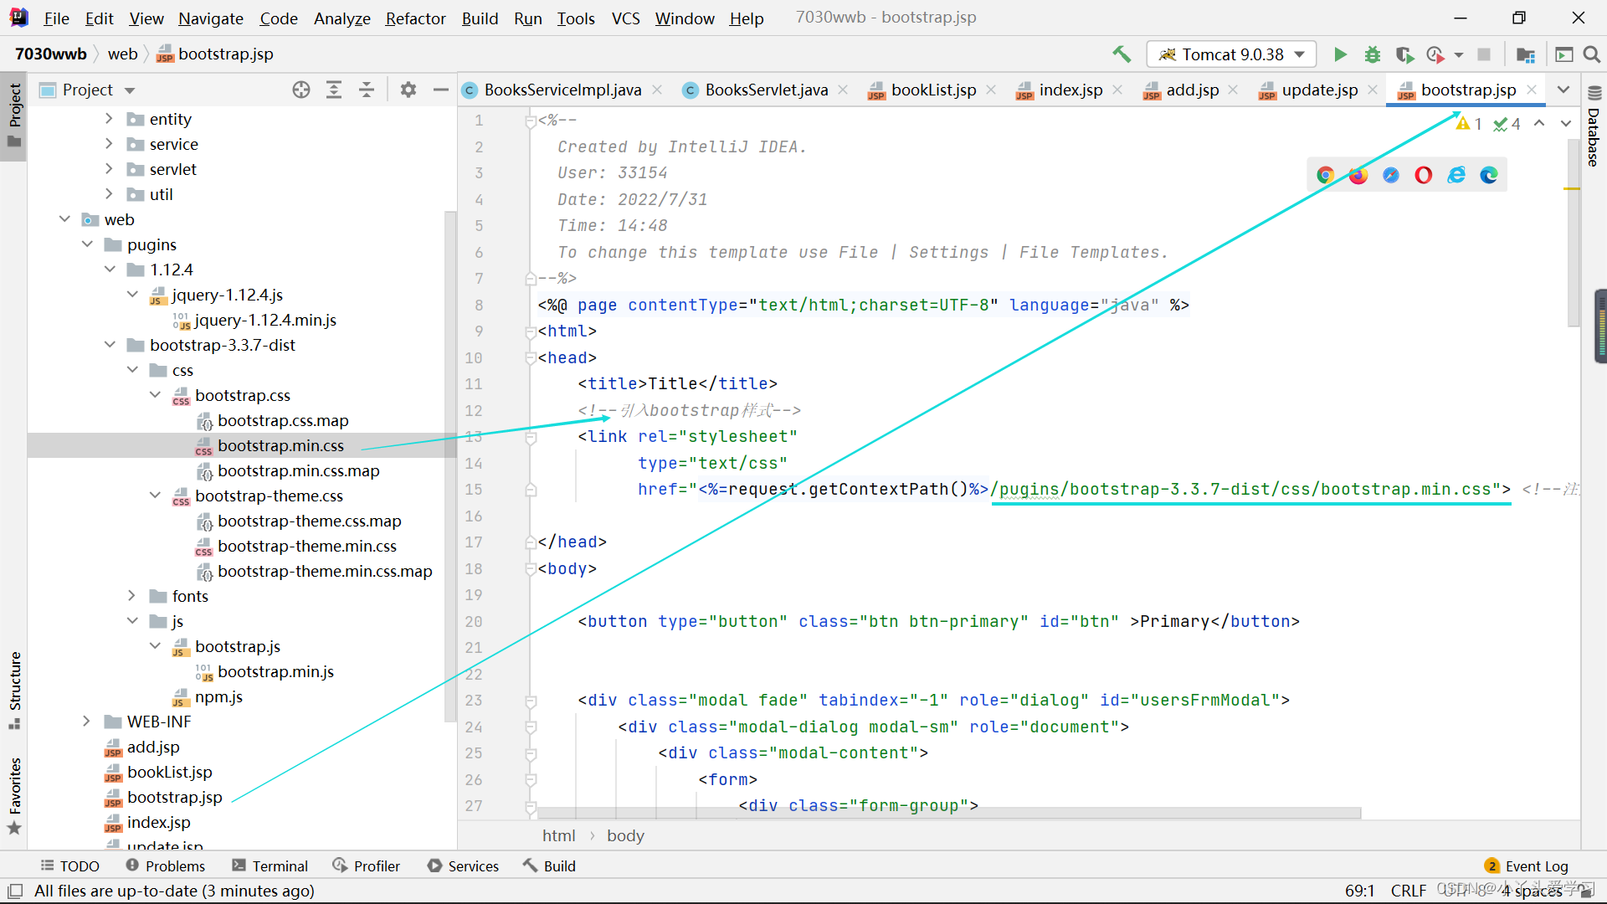Click Expand All in Project panel
The width and height of the screenshot is (1607, 904).
pyautogui.click(x=334, y=90)
